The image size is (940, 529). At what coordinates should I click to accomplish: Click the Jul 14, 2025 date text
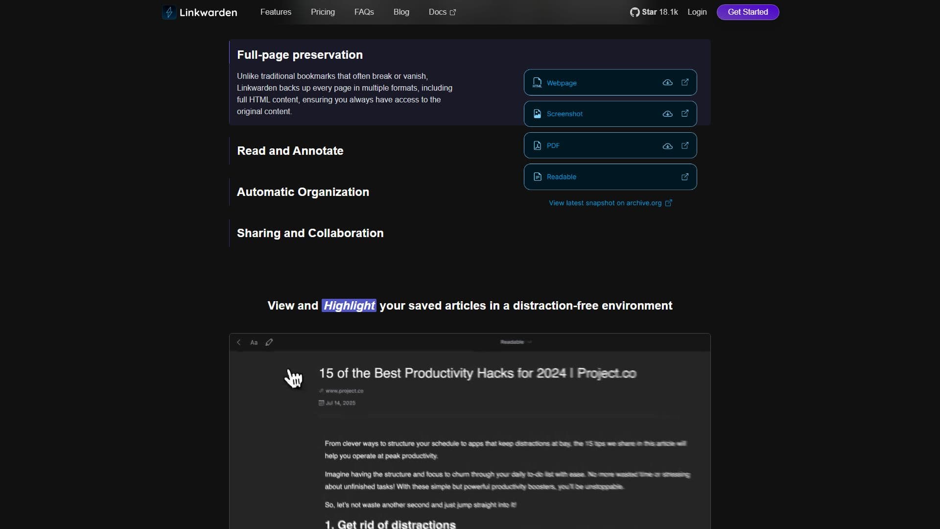[x=341, y=403]
